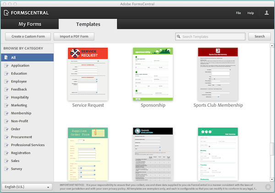
Task: Filter by the Sales category label
Action: [15, 161]
